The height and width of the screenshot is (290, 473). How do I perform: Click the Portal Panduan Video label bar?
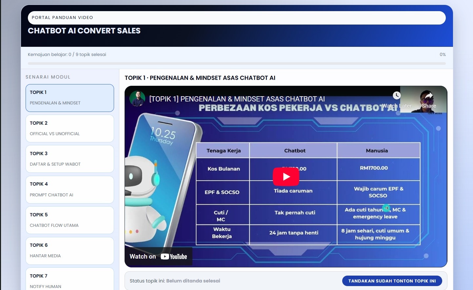[x=237, y=18]
